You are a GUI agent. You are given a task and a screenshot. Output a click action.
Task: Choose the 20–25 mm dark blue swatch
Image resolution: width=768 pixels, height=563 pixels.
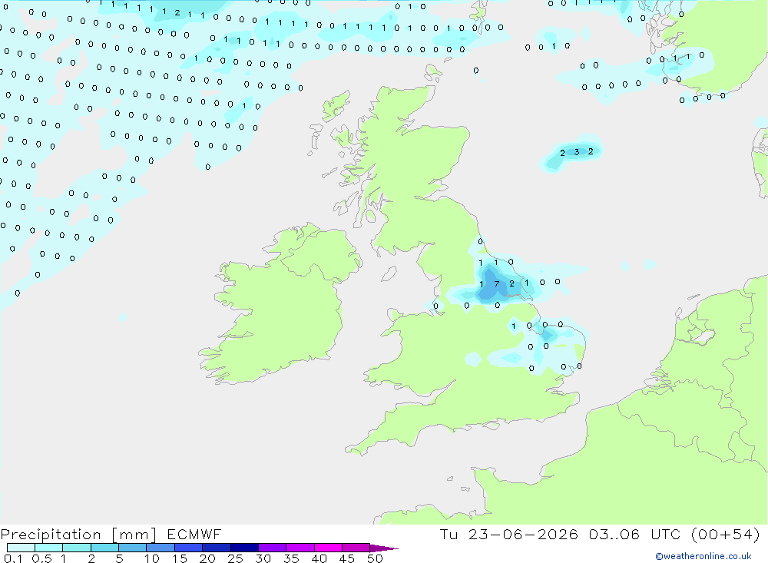click(x=216, y=548)
